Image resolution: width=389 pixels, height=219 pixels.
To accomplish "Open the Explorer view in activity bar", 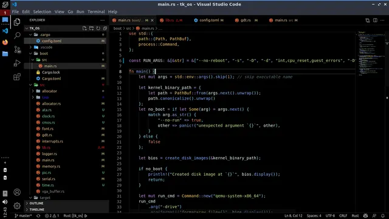I will 17,22.
